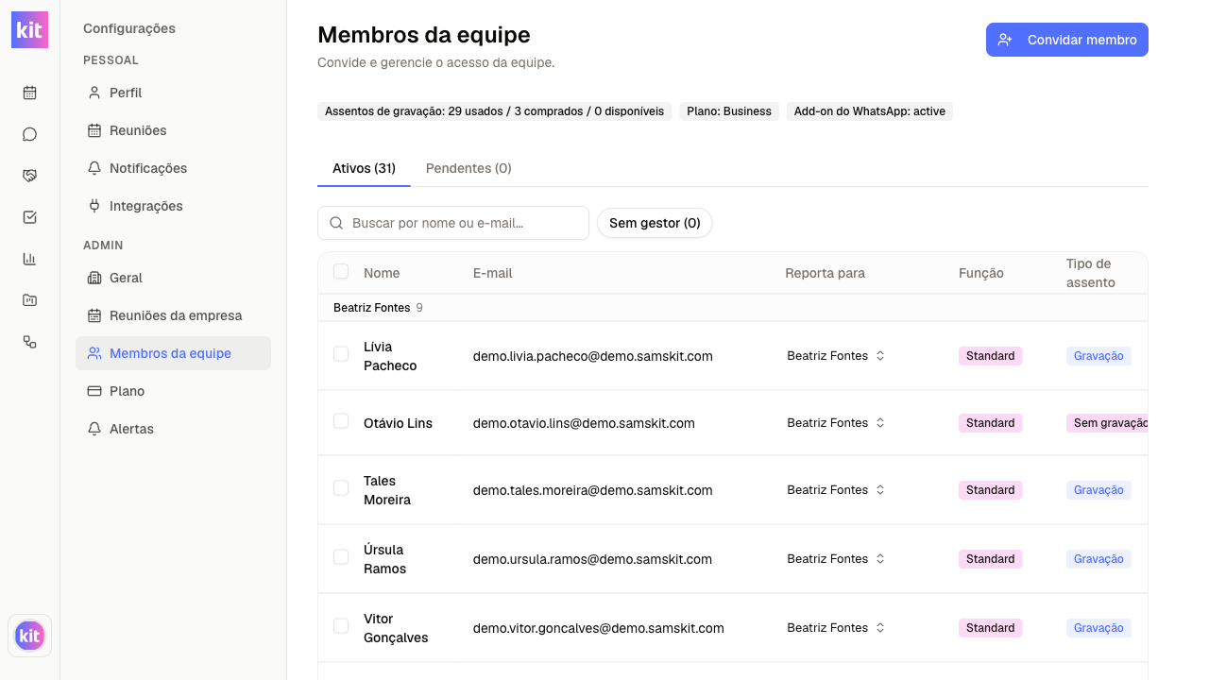Click the demo.tales.moreira@demo.samskit.com email

[x=593, y=490]
